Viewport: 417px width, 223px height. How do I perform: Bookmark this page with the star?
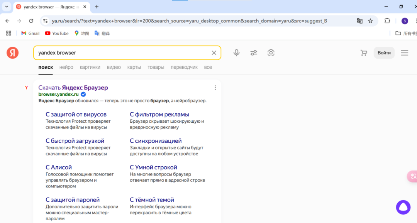(x=370, y=21)
